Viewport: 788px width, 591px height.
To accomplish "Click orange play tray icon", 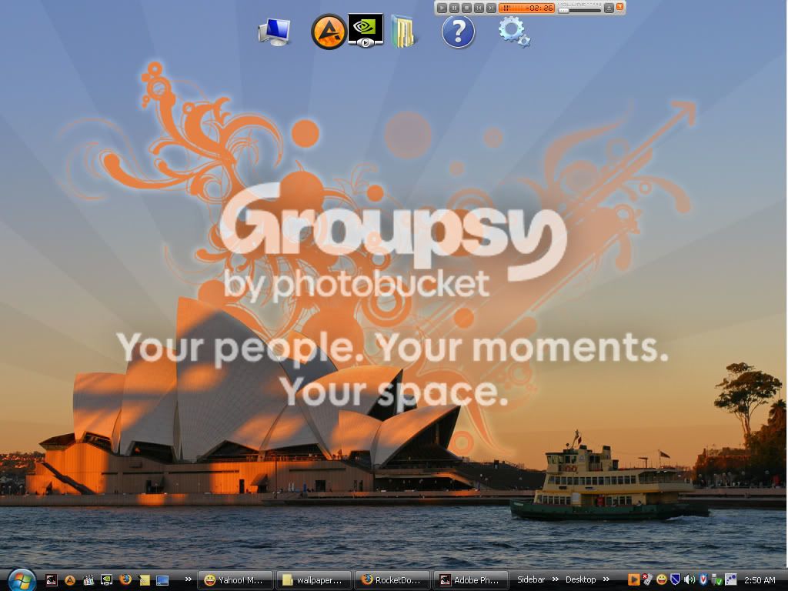I will coord(634,580).
